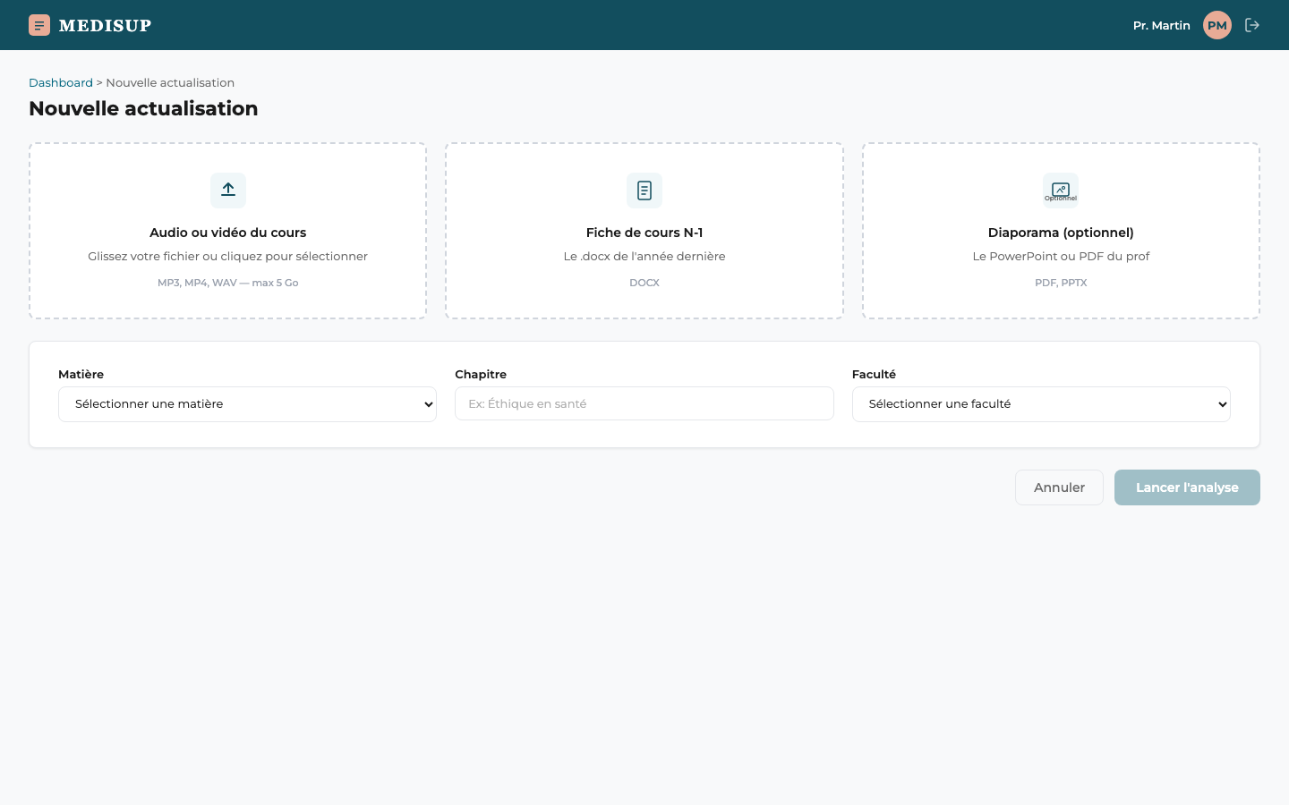Screen dimensions: 1289x805
Task: Open the Faculté dropdown
Action: 1041,404
